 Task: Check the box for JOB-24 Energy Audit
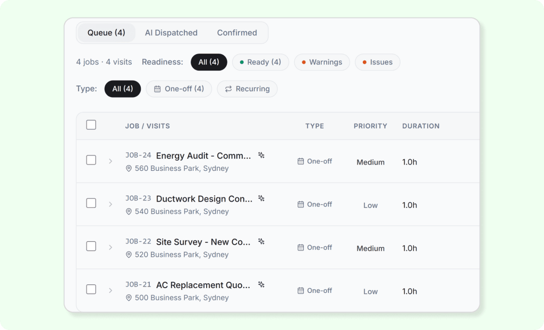click(x=91, y=160)
